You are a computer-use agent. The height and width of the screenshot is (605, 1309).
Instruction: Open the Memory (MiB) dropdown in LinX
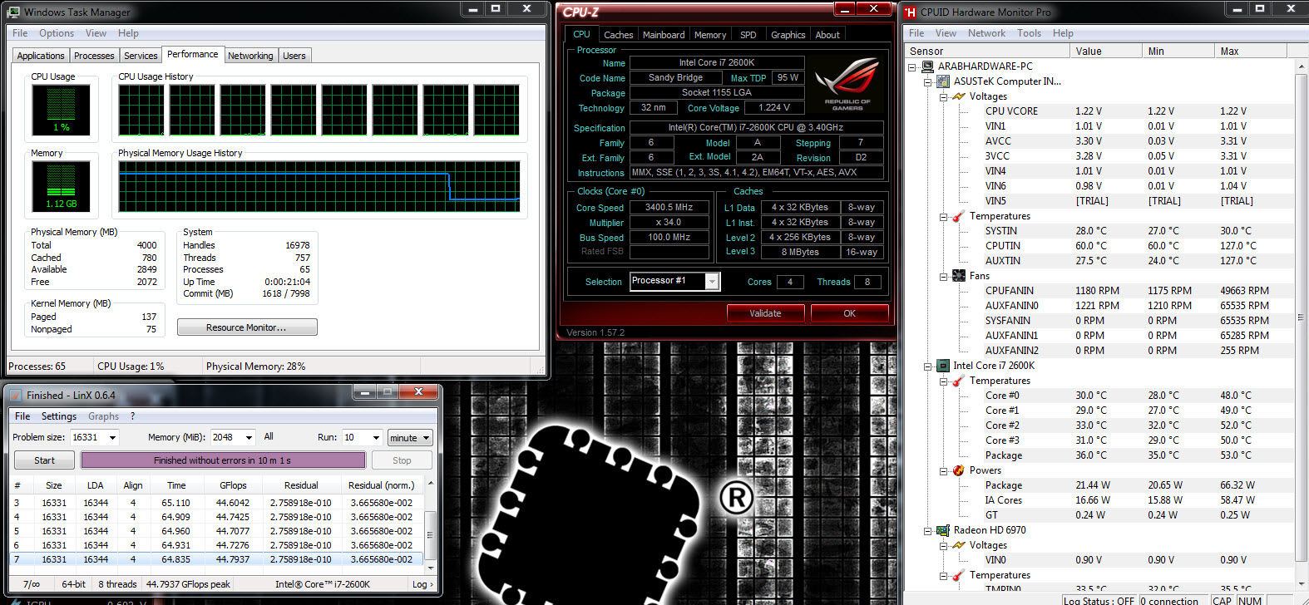click(x=249, y=438)
